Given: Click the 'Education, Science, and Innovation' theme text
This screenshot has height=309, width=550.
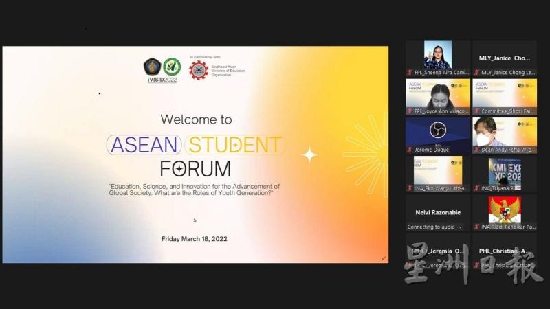Looking at the screenshot, I should (x=195, y=190).
